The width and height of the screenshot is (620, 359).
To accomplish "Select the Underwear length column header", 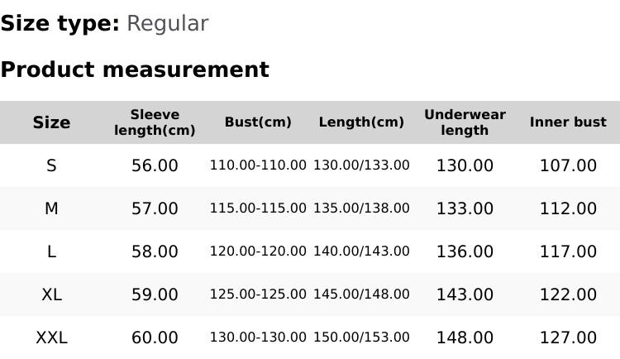I will pos(465,122).
